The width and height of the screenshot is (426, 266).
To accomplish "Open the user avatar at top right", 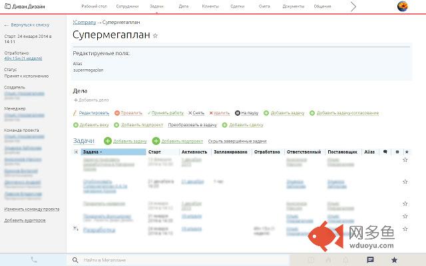I will pos(402,6).
